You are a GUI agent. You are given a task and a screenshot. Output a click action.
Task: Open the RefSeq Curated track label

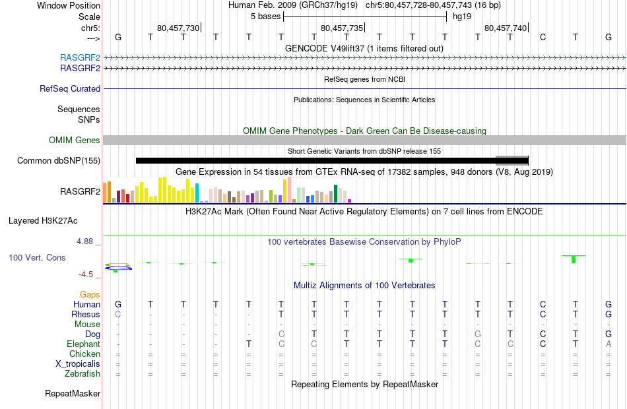70,89
